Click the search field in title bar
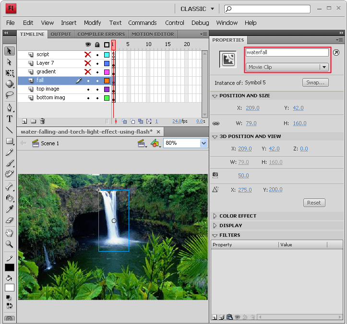 click(x=267, y=9)
